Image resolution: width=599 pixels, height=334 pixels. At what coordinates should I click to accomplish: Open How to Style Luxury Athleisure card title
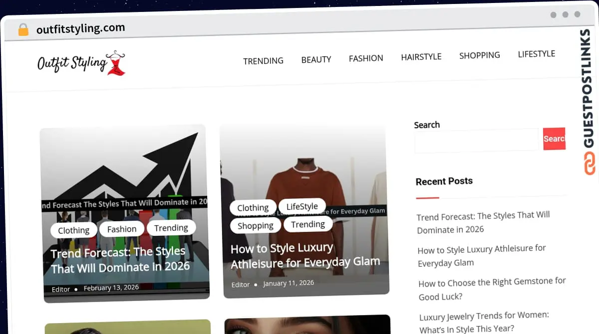pos(304,255)
